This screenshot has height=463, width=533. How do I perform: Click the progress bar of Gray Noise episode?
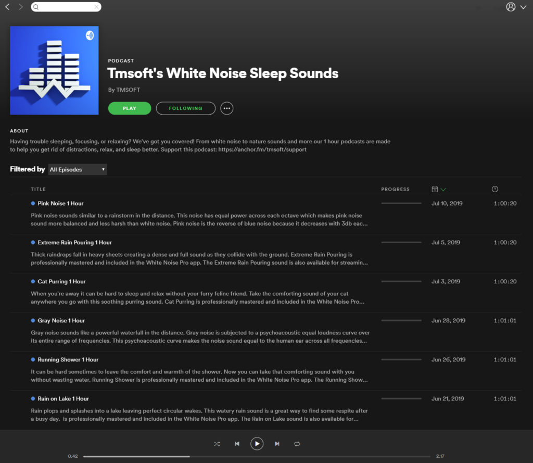coord(401,320)
